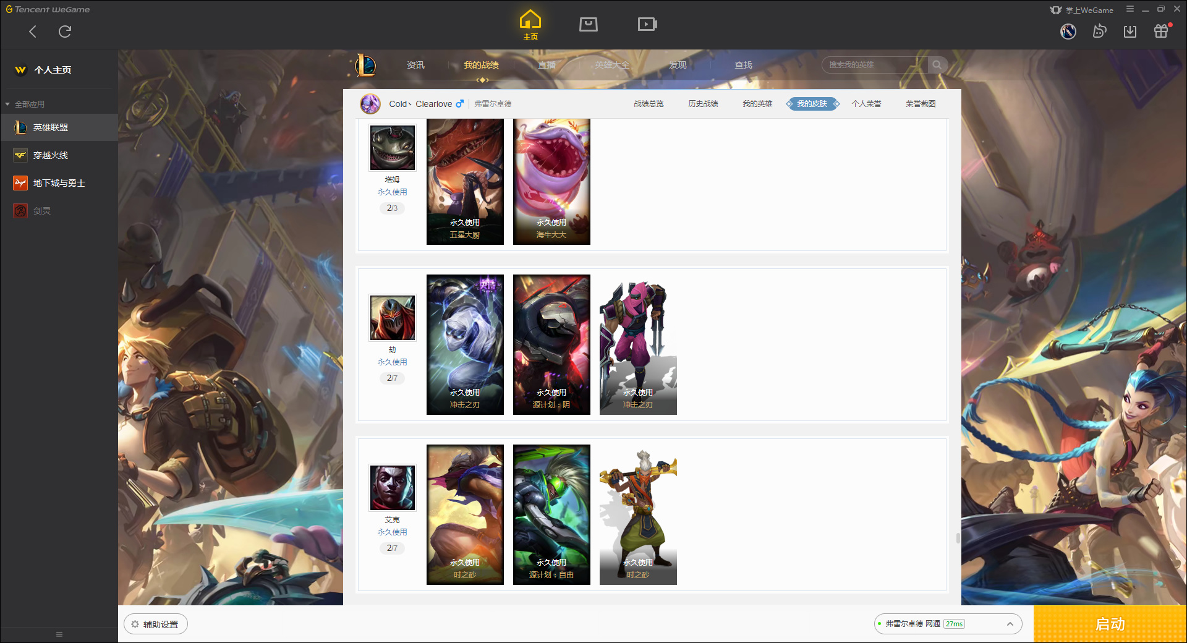Click the 2/7 badge under 艾克

click(x=392, y=548)
